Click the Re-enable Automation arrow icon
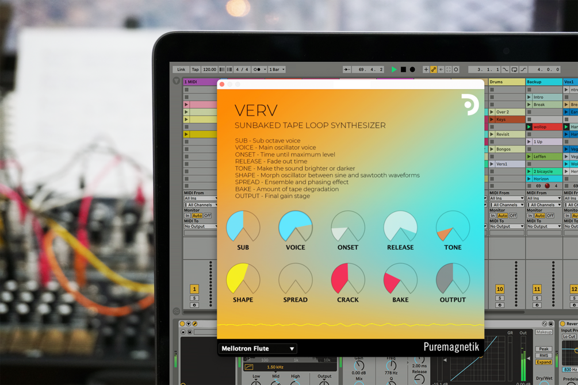The image size is (578, 385). (441, 70)
